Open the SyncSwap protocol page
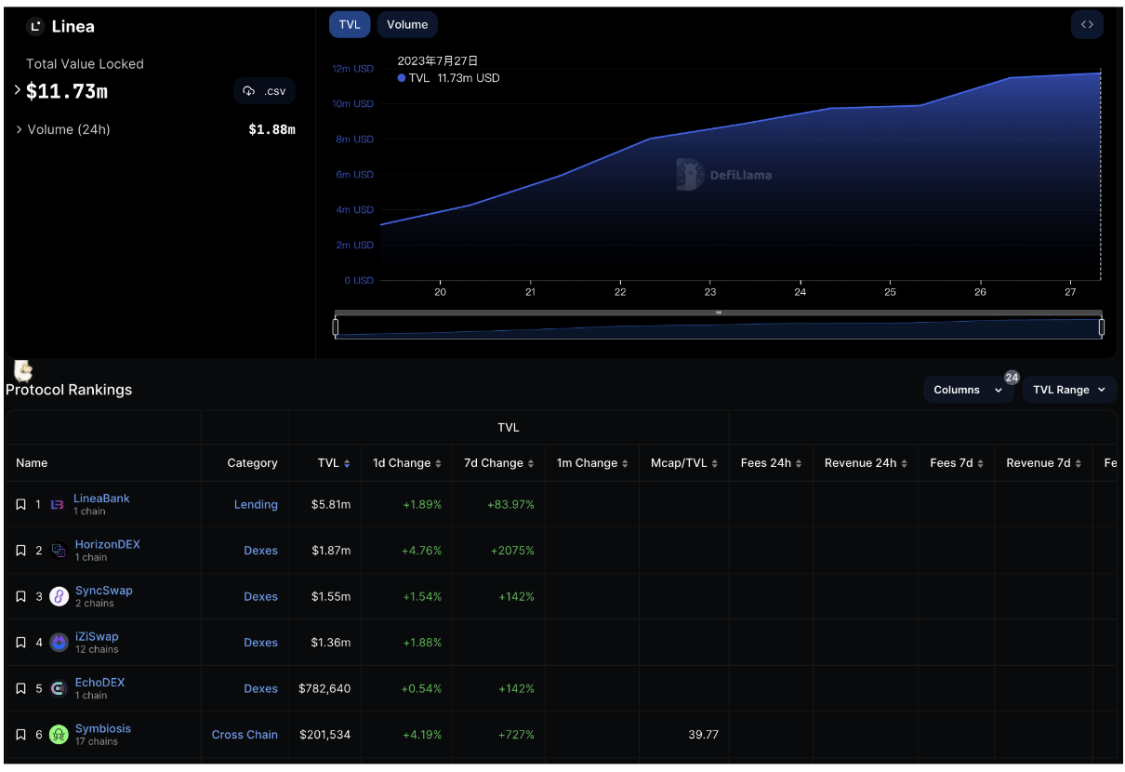This screenshot has height=772, width=1125. click(104, 591)
